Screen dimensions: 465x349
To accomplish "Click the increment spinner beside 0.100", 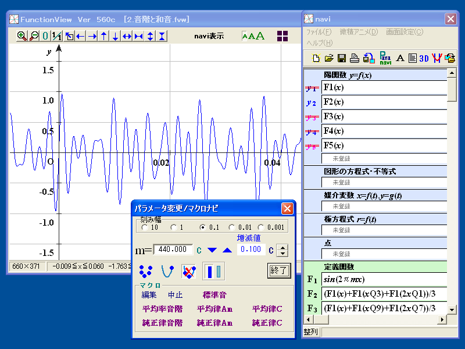I will point(282,250).
